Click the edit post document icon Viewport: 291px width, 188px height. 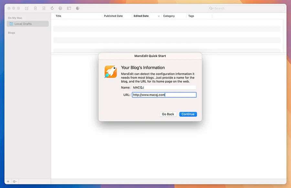tap(44, 8)
